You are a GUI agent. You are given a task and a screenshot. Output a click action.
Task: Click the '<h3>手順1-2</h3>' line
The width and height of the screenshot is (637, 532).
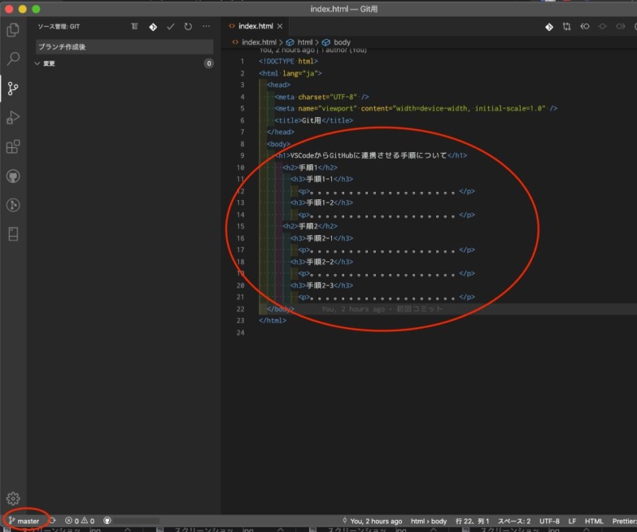tap(322, 203)
